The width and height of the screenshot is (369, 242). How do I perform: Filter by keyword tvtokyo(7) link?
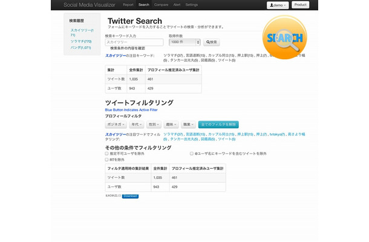click(x=277, y=134)
